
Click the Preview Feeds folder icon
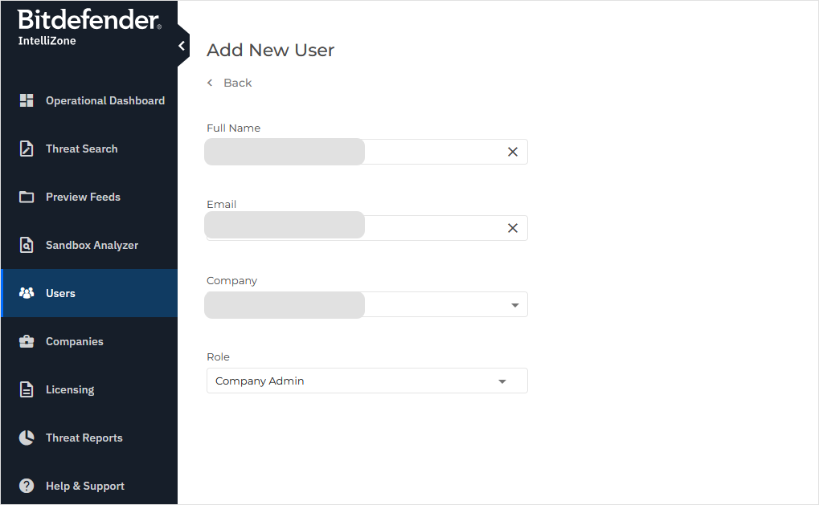pyautogui.click(x=27, y=197)
